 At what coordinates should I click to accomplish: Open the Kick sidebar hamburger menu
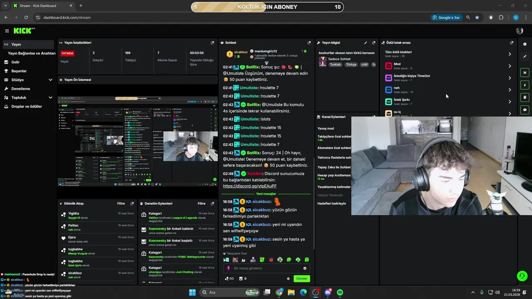tap(7, 31)
